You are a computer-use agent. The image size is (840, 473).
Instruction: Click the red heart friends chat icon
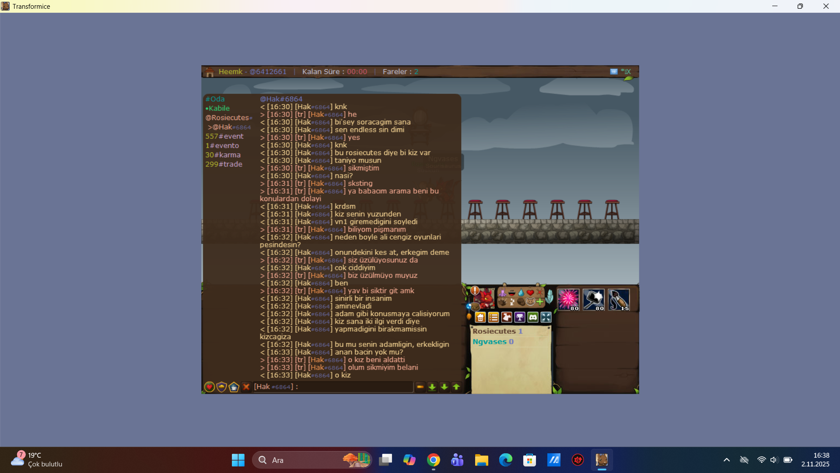click(x=209, y=387)
